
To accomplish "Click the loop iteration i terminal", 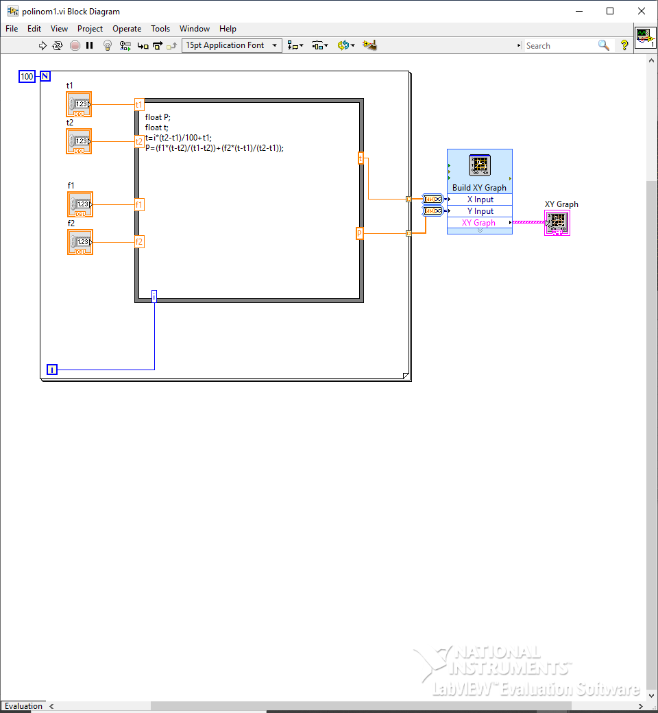I will [x=52, y=370].
